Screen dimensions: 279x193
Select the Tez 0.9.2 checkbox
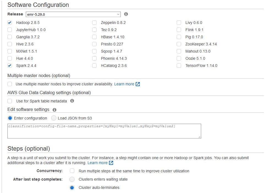[94, 30]
